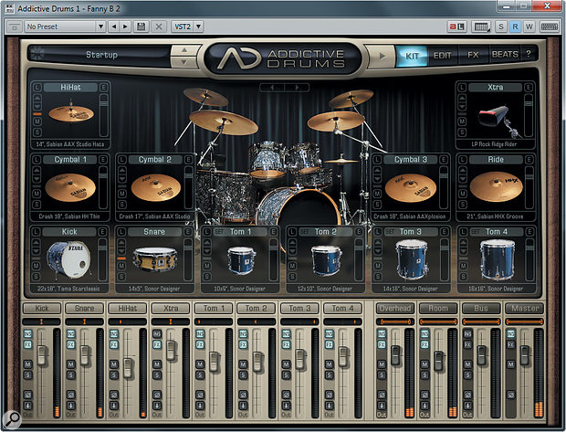
Task: Click the Startup preset up arrow
Action: click(184, 50)
